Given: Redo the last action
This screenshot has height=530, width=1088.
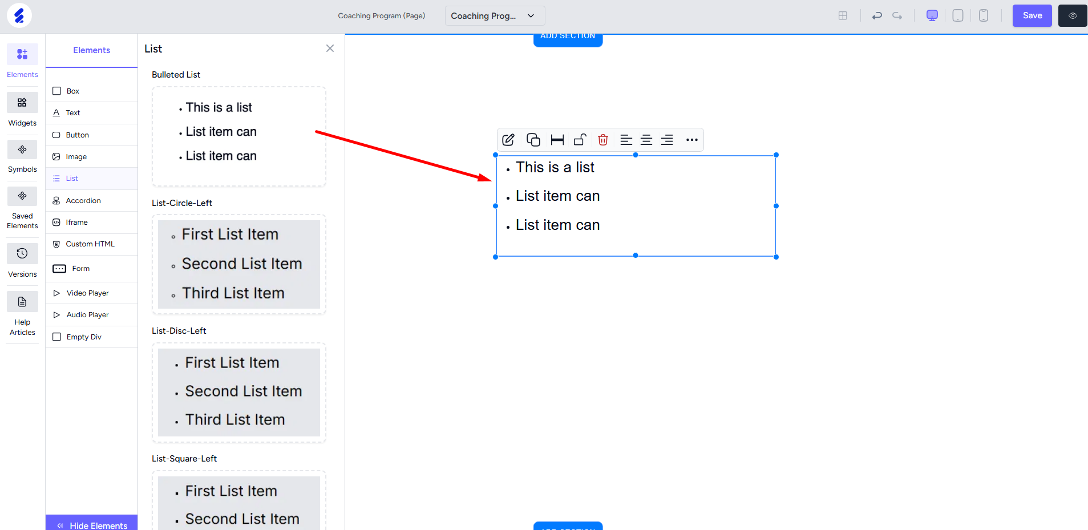Looking at the screenshot, I should pos(897,15).
